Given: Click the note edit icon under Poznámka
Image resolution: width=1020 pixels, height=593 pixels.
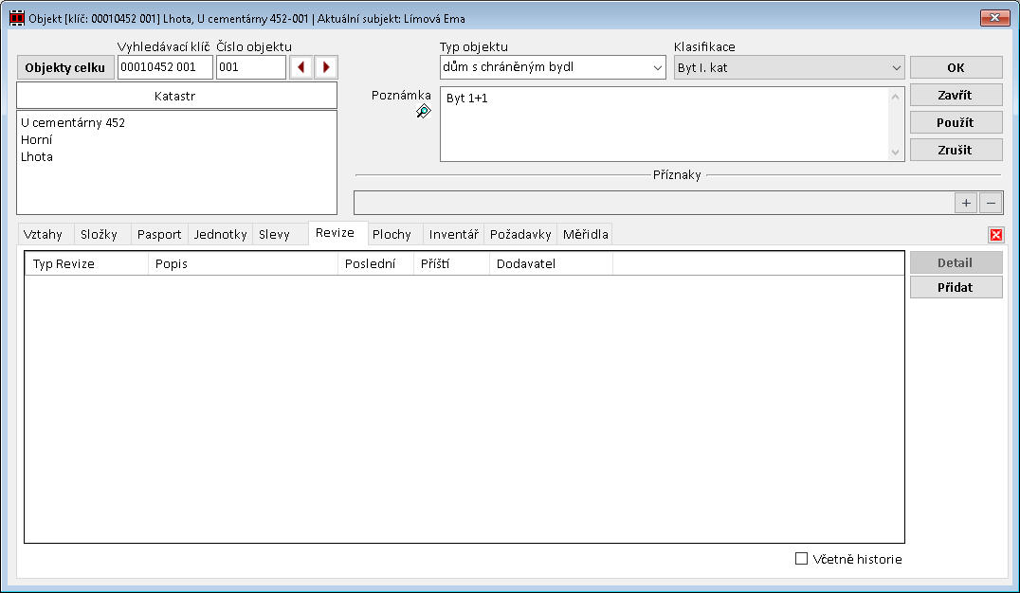Looking at the screenshot, I should [423, 112].
